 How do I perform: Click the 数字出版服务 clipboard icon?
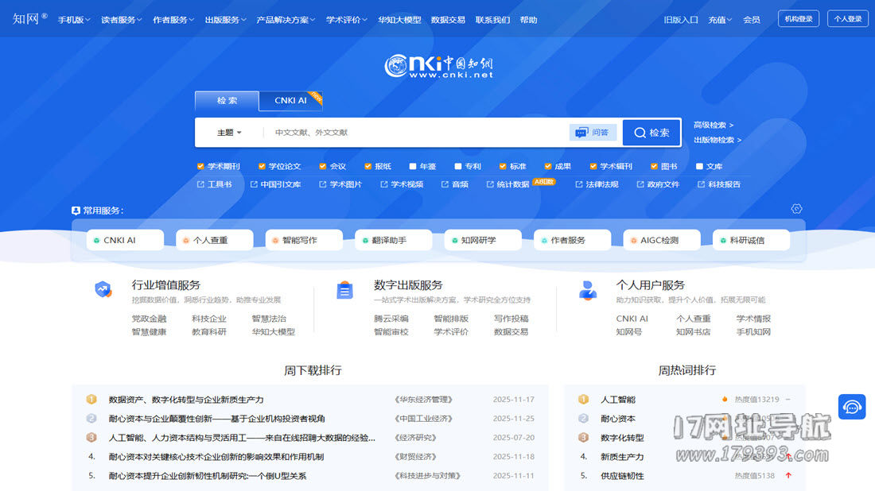pos(344,290)
